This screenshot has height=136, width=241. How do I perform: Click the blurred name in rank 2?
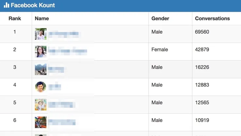coord(67,51)
